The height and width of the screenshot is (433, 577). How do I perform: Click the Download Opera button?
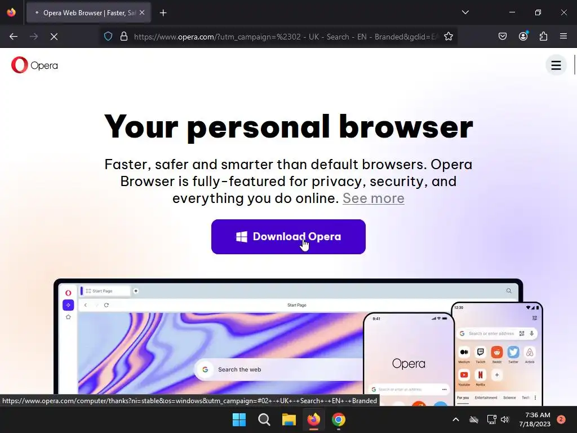[288, 237]
